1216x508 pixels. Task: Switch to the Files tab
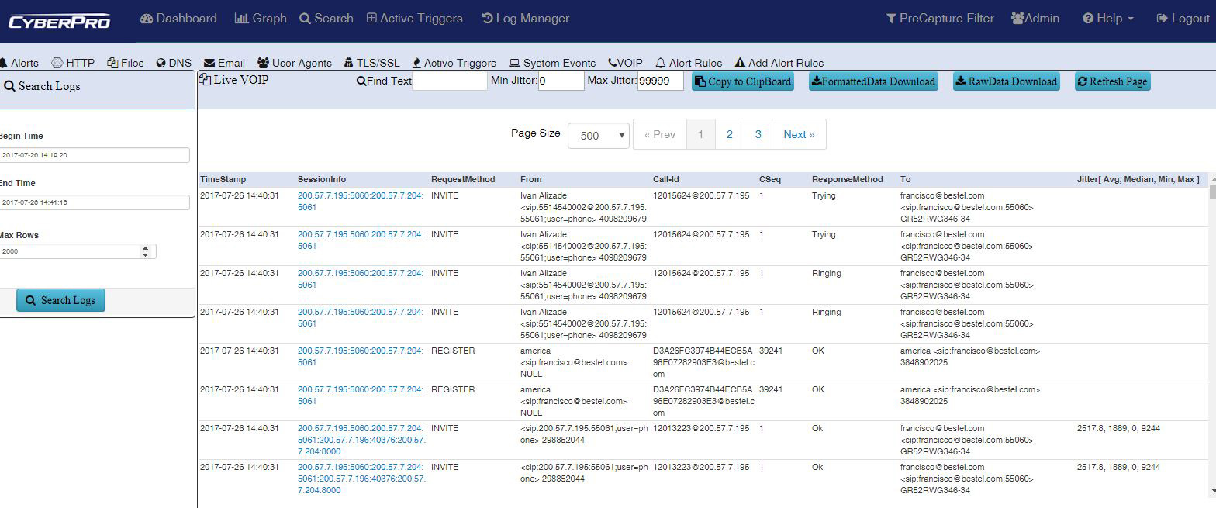pyautogui.click(x=126, y=63)
